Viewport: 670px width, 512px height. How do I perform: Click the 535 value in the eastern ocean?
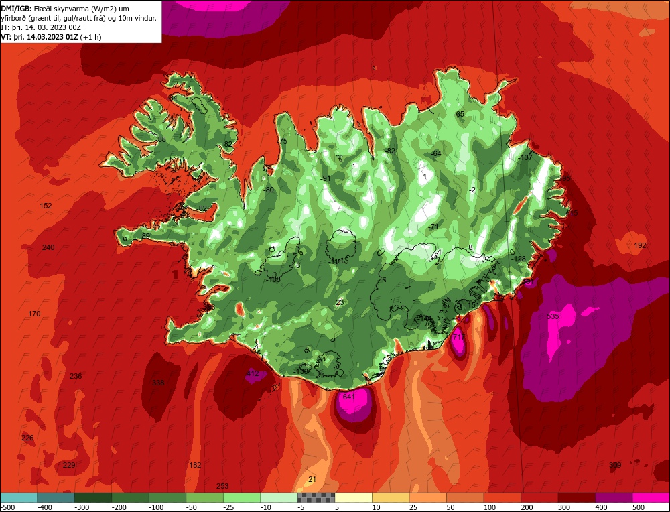coord(553,316)
